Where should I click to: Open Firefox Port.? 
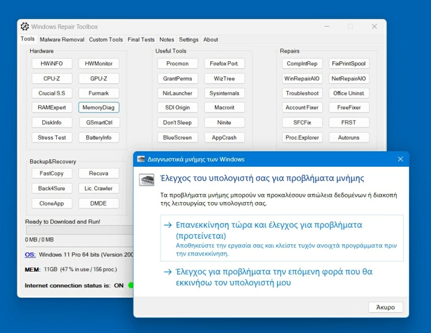point(224,64)
